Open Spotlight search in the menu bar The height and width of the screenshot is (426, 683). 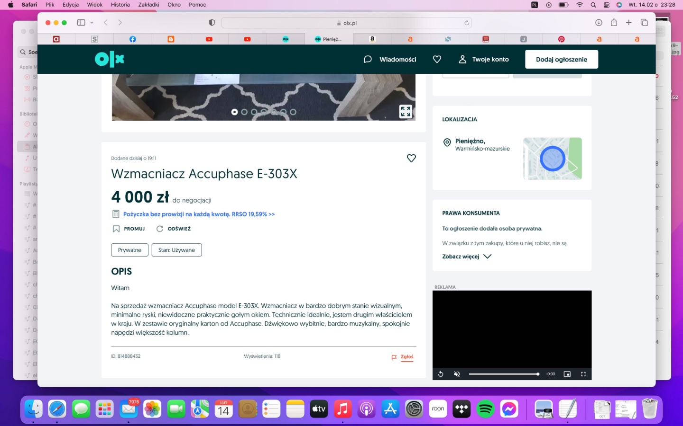click(x=593, y=5)
